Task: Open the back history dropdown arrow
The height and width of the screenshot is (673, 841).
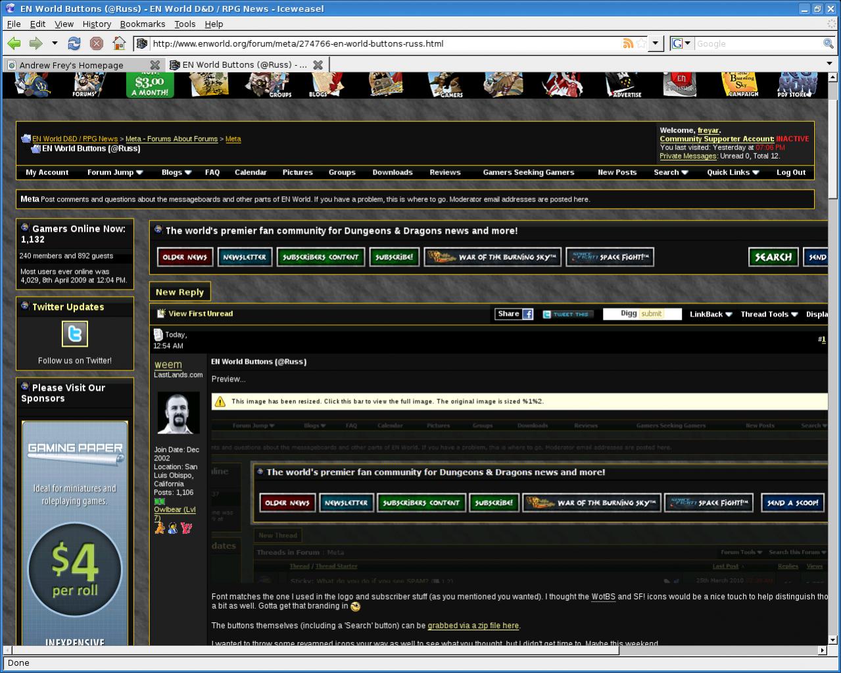Action: point(55,43)
